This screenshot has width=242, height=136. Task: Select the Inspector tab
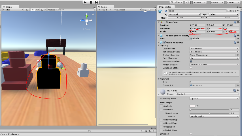pos(166,7)
